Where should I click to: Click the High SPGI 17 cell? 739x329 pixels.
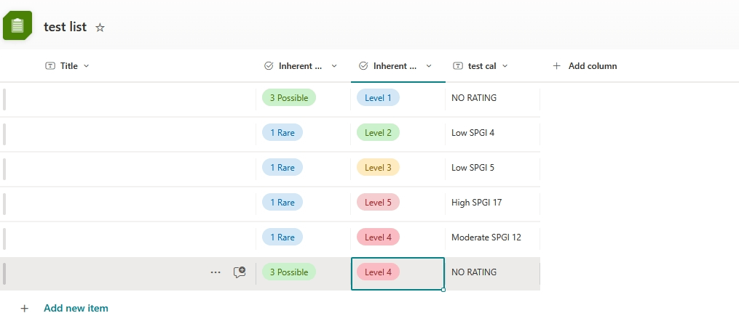pyautogui.click(x=492, y=202)
